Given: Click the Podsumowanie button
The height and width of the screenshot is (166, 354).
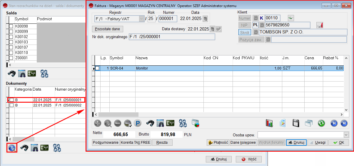Looking at the screenshot, I should point(106,143).
